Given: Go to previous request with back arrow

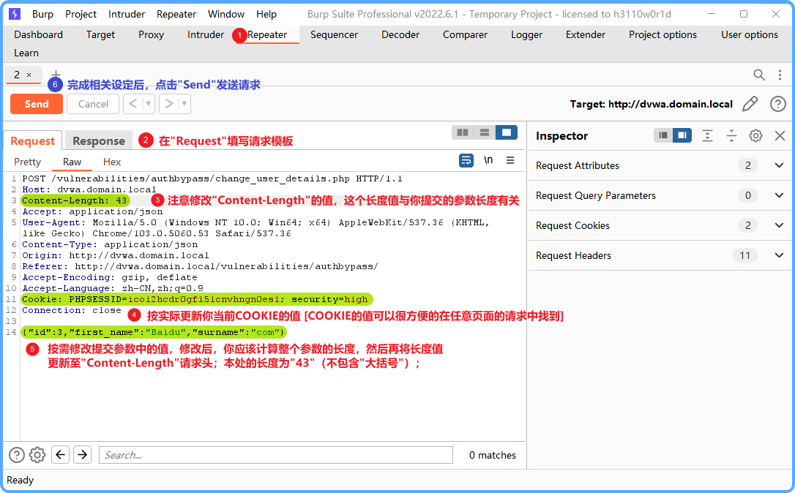Looking at the screenshot, I should click(132, 104).
